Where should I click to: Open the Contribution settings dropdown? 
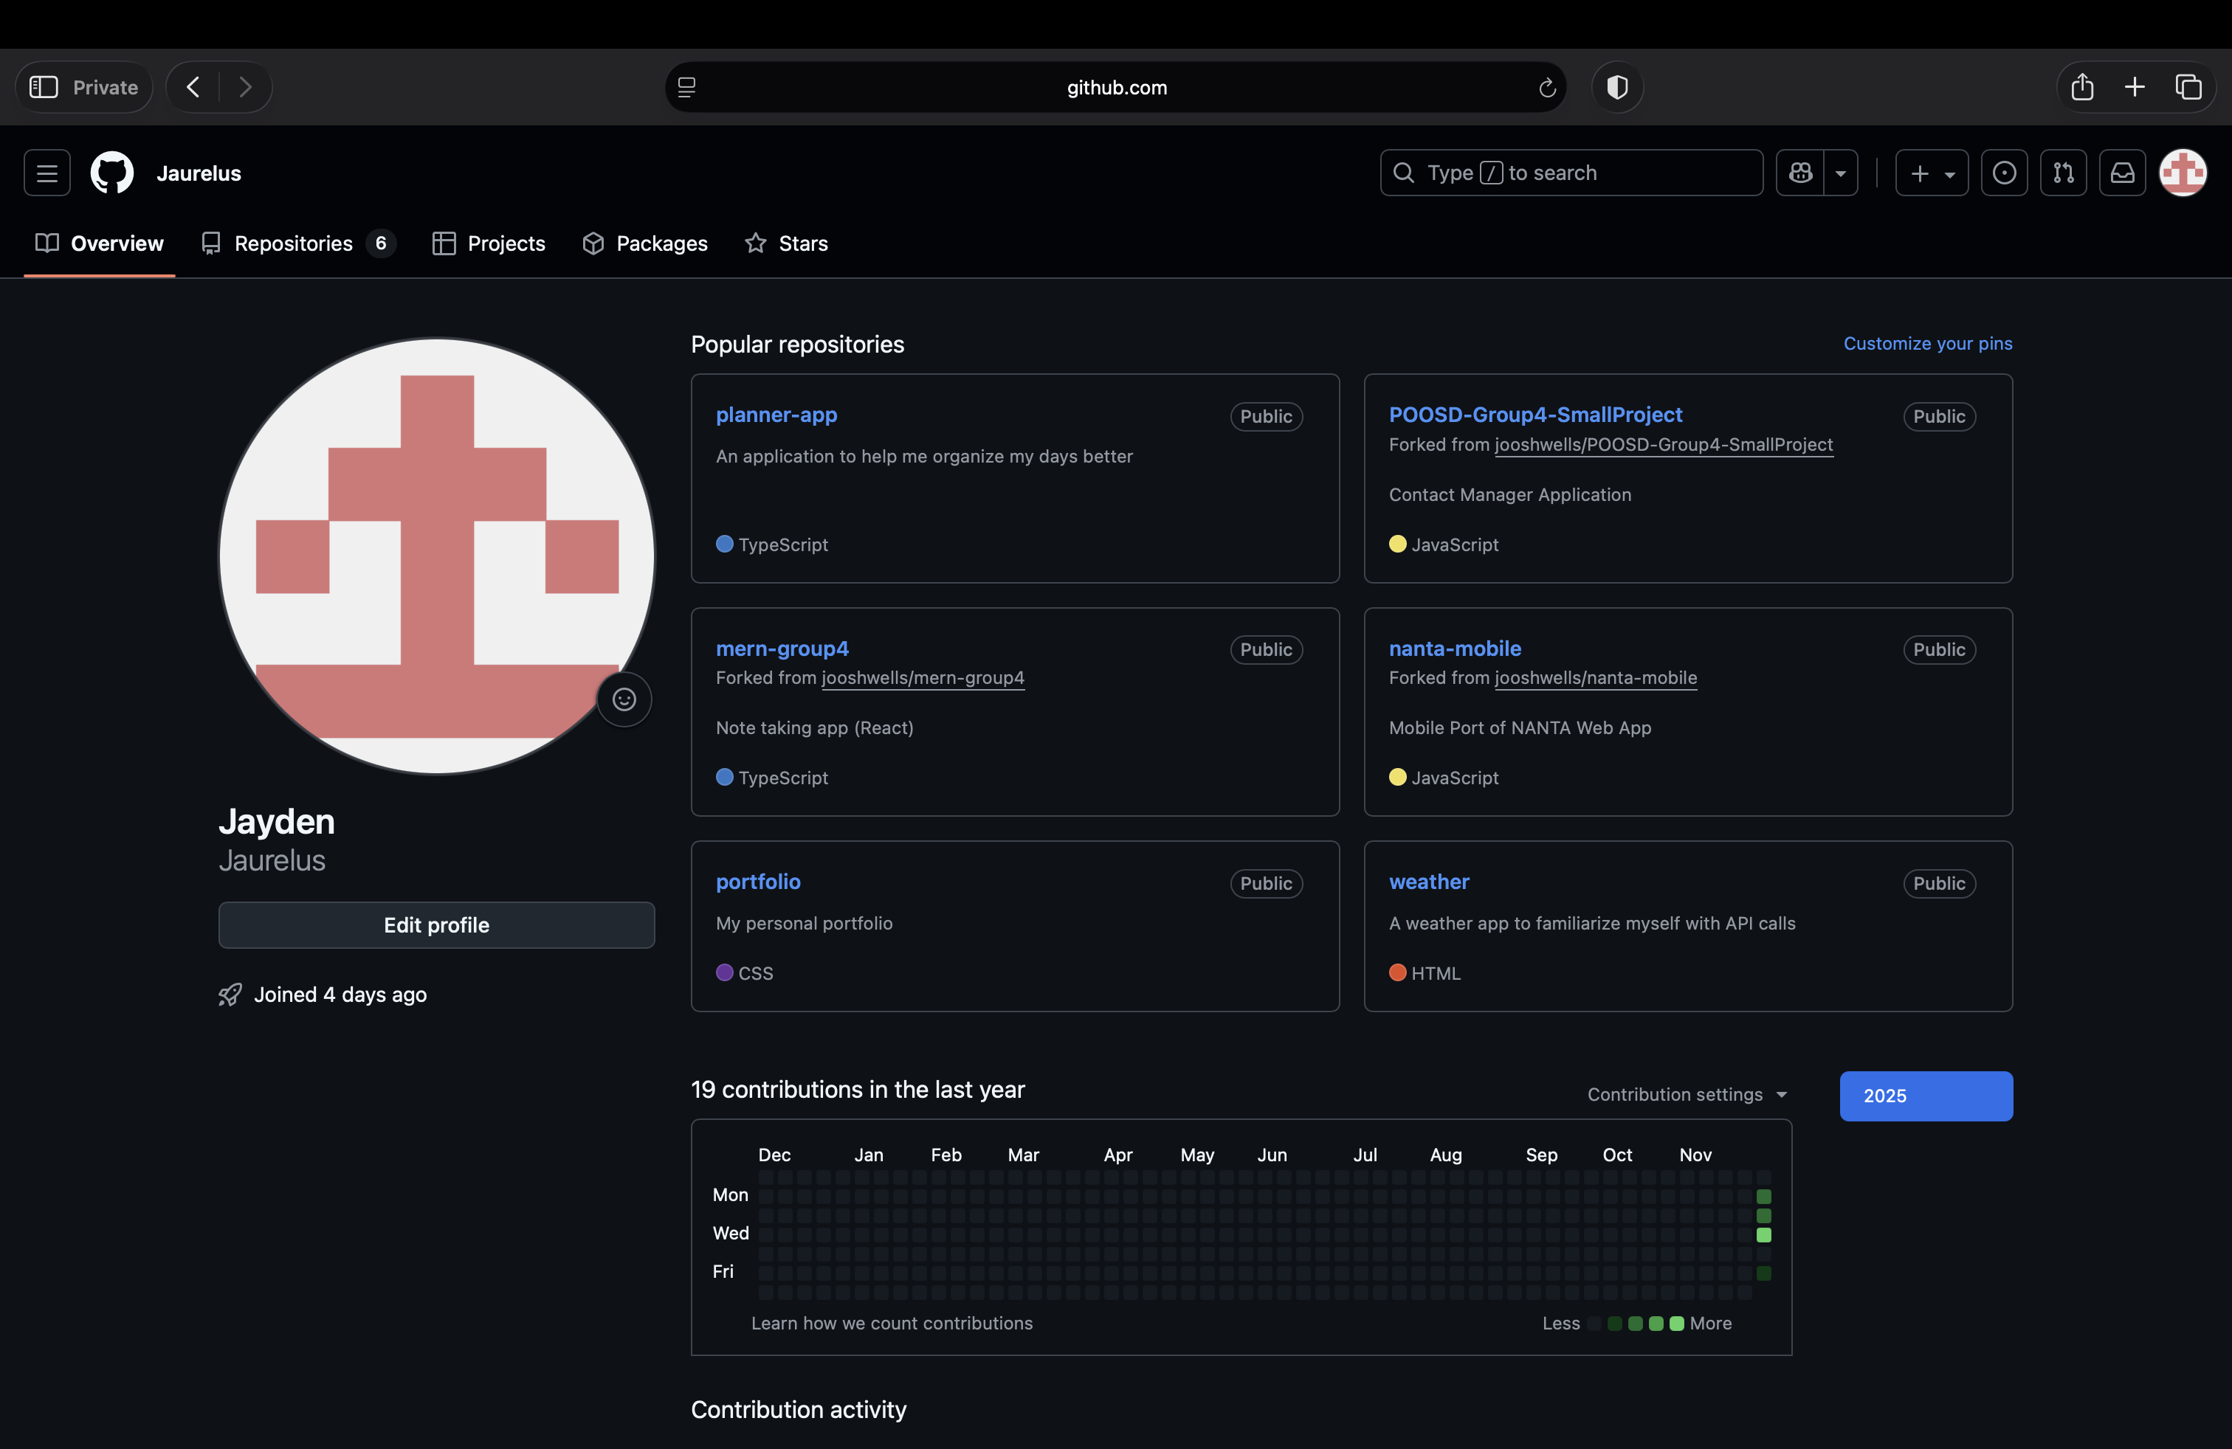tap(1687, 1094)
